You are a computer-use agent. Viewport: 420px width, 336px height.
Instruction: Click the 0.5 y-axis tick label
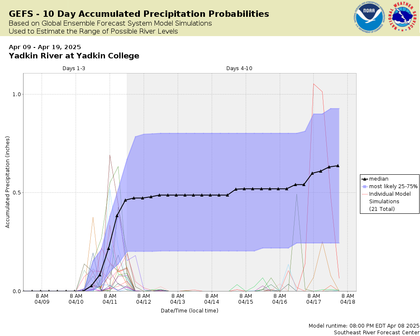pos(17,193)
